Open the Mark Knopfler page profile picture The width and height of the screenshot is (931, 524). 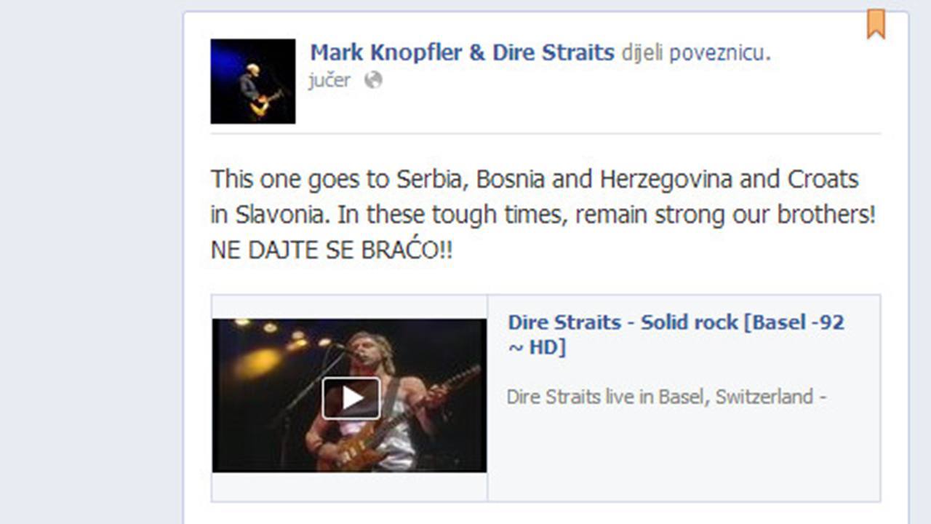[253, 81]
